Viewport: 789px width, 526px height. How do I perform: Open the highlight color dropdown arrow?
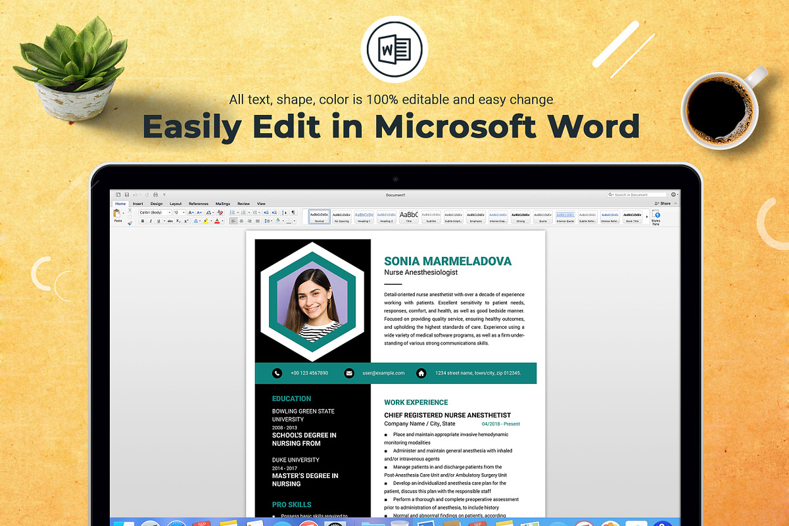tap(211, 221)
